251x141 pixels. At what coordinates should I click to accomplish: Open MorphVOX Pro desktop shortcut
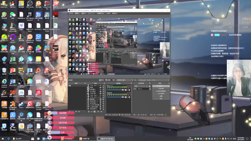click(x=47, y=5)
